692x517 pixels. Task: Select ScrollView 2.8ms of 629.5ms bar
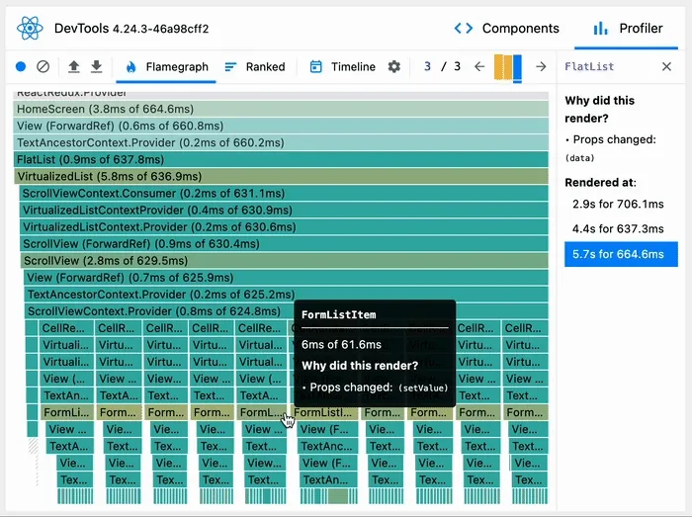[x=285, y=260]
